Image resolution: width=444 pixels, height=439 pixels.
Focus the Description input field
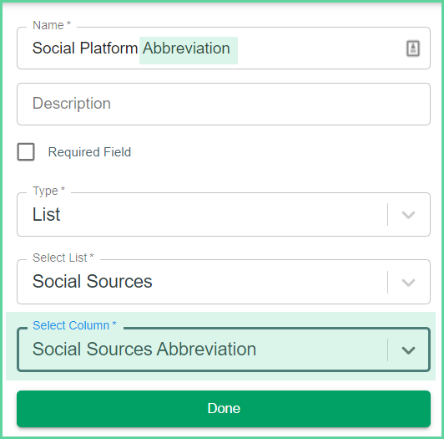(x=224, y=104)
